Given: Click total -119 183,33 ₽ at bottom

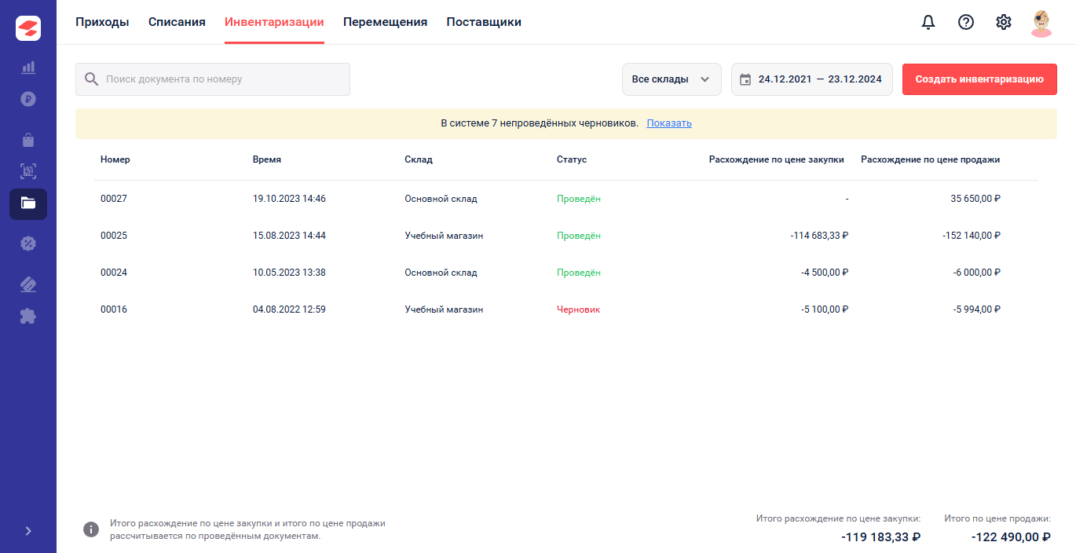Looking at the screenshot, I should point(880,537).
